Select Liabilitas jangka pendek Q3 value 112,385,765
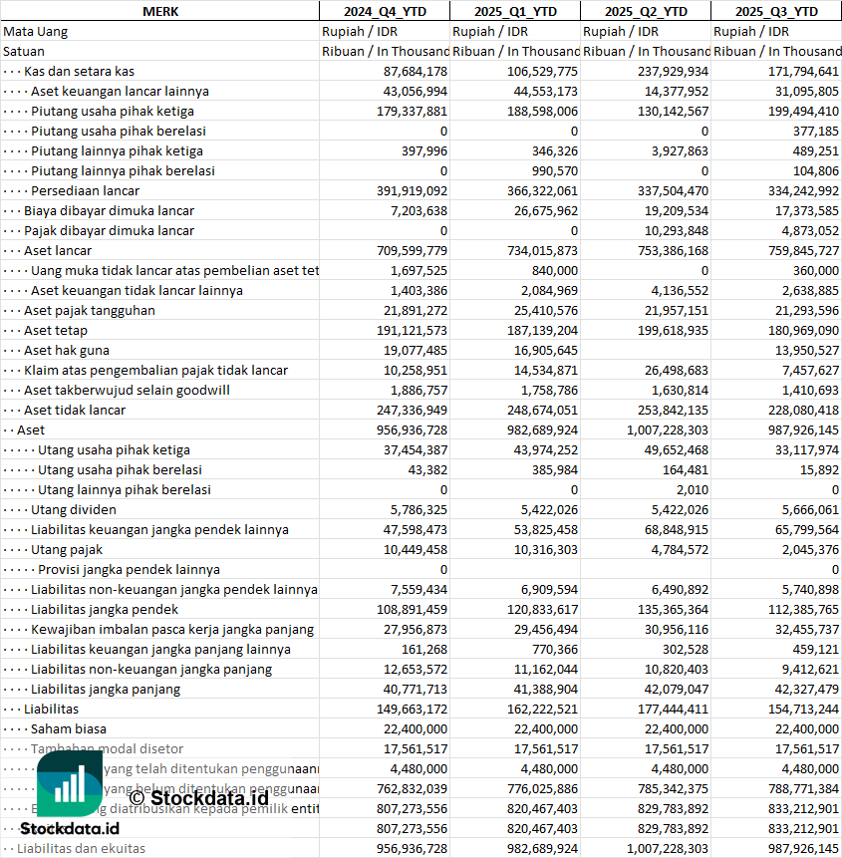The image size is (842, 858). [x=804, y=610]
